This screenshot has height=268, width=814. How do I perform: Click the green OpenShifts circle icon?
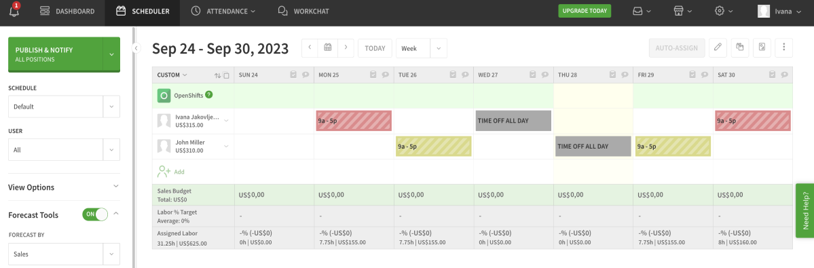(164, 96)
